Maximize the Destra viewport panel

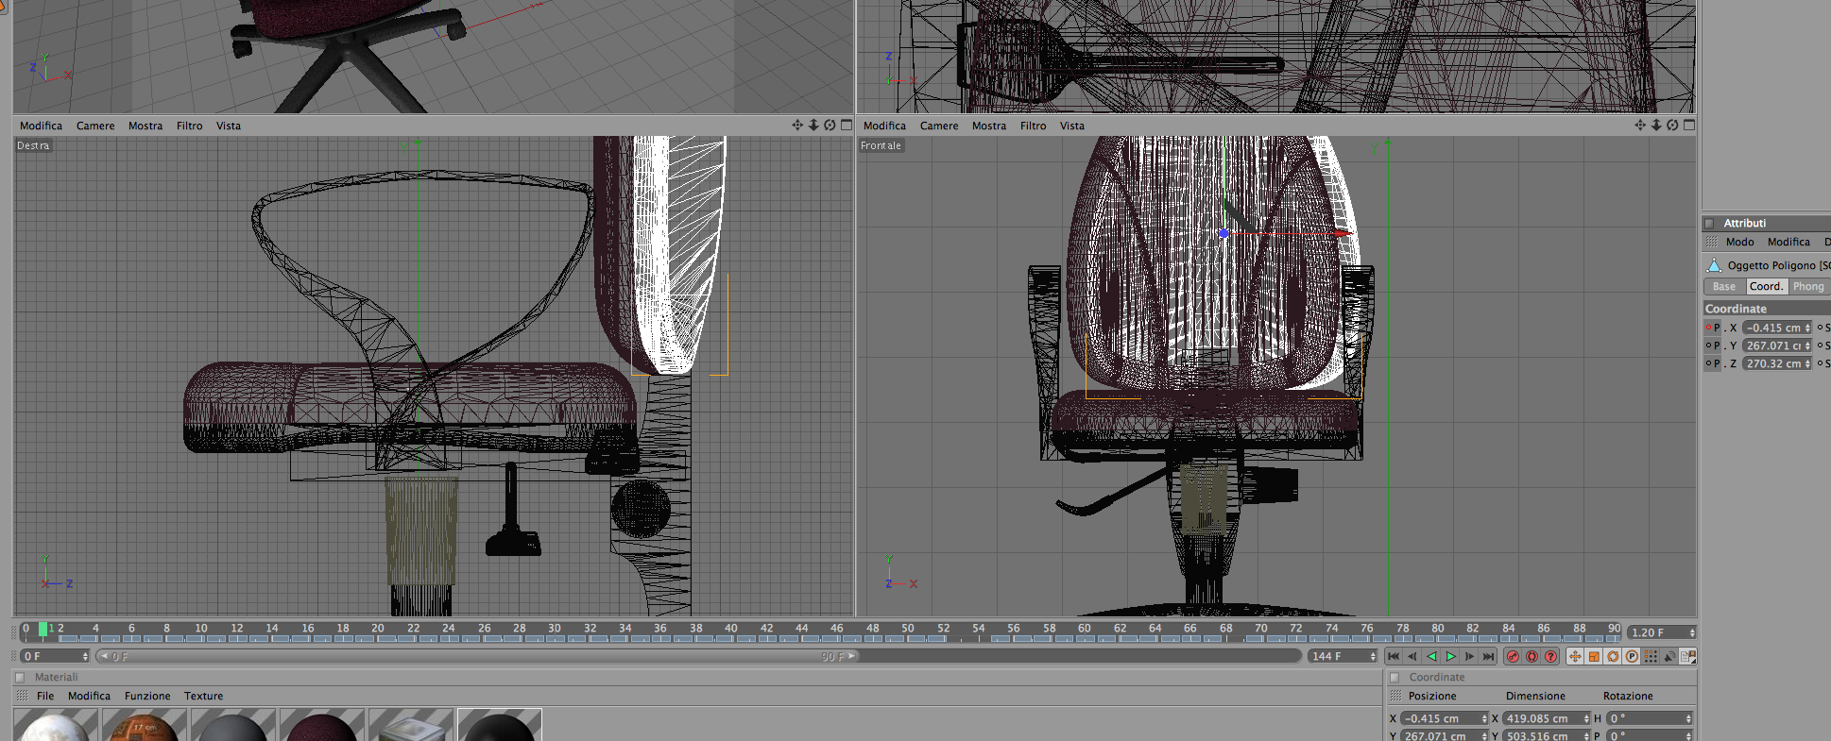(847, 125)
